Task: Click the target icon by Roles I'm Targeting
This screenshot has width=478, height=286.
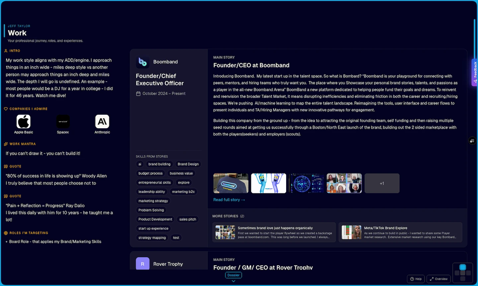Action: pyautogui.click(x=6, y=233)
